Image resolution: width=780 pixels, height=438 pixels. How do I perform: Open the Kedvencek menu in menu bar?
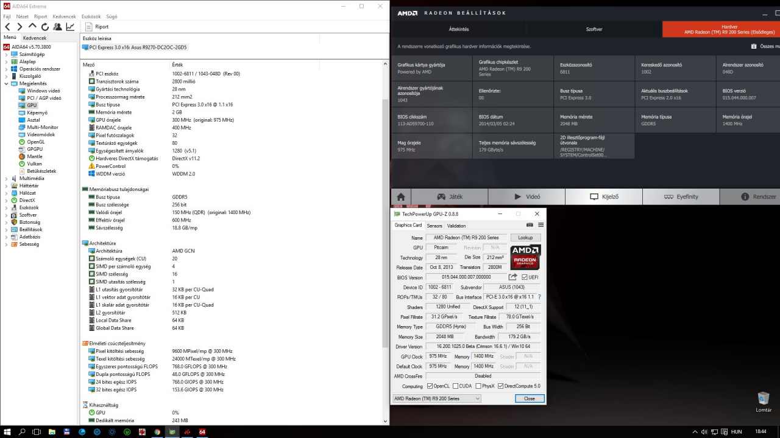click(64, 16)
